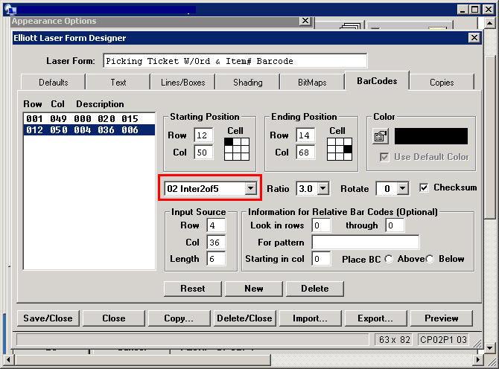
Task: Open the color picker icon button
Action: tap(381, 136)
